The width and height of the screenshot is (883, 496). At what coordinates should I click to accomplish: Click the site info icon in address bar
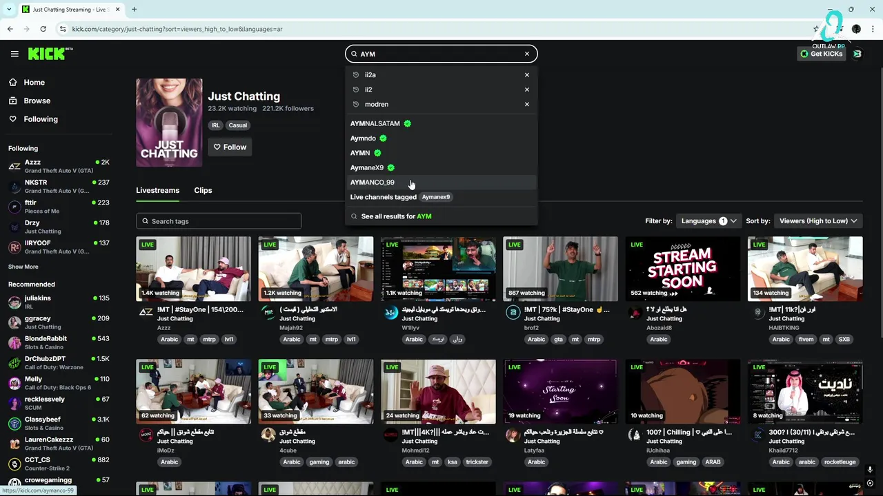point(63,29)
